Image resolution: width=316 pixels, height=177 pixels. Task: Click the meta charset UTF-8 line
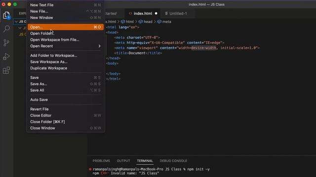click(137, 37)
